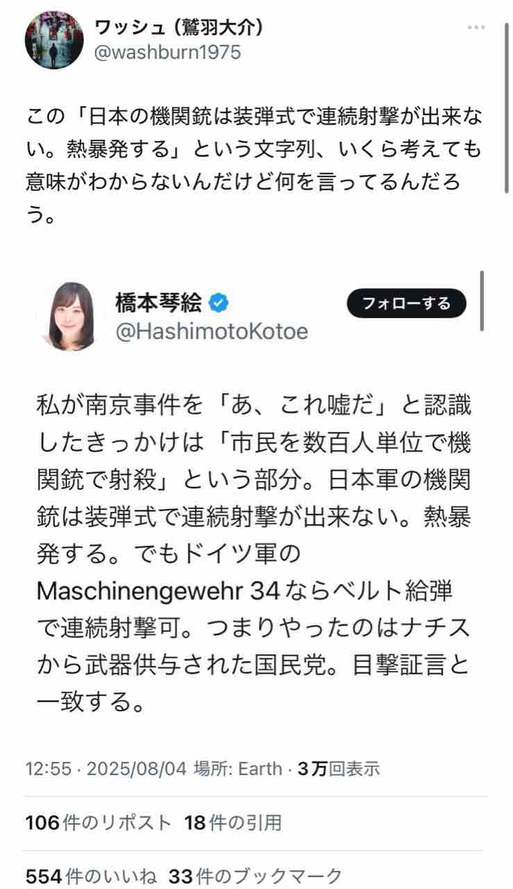513x889 pixels.
Task: Click the 12:55 · 2025/08/04 timestamp
Action: pyautogui.click(x=106, y=769)
